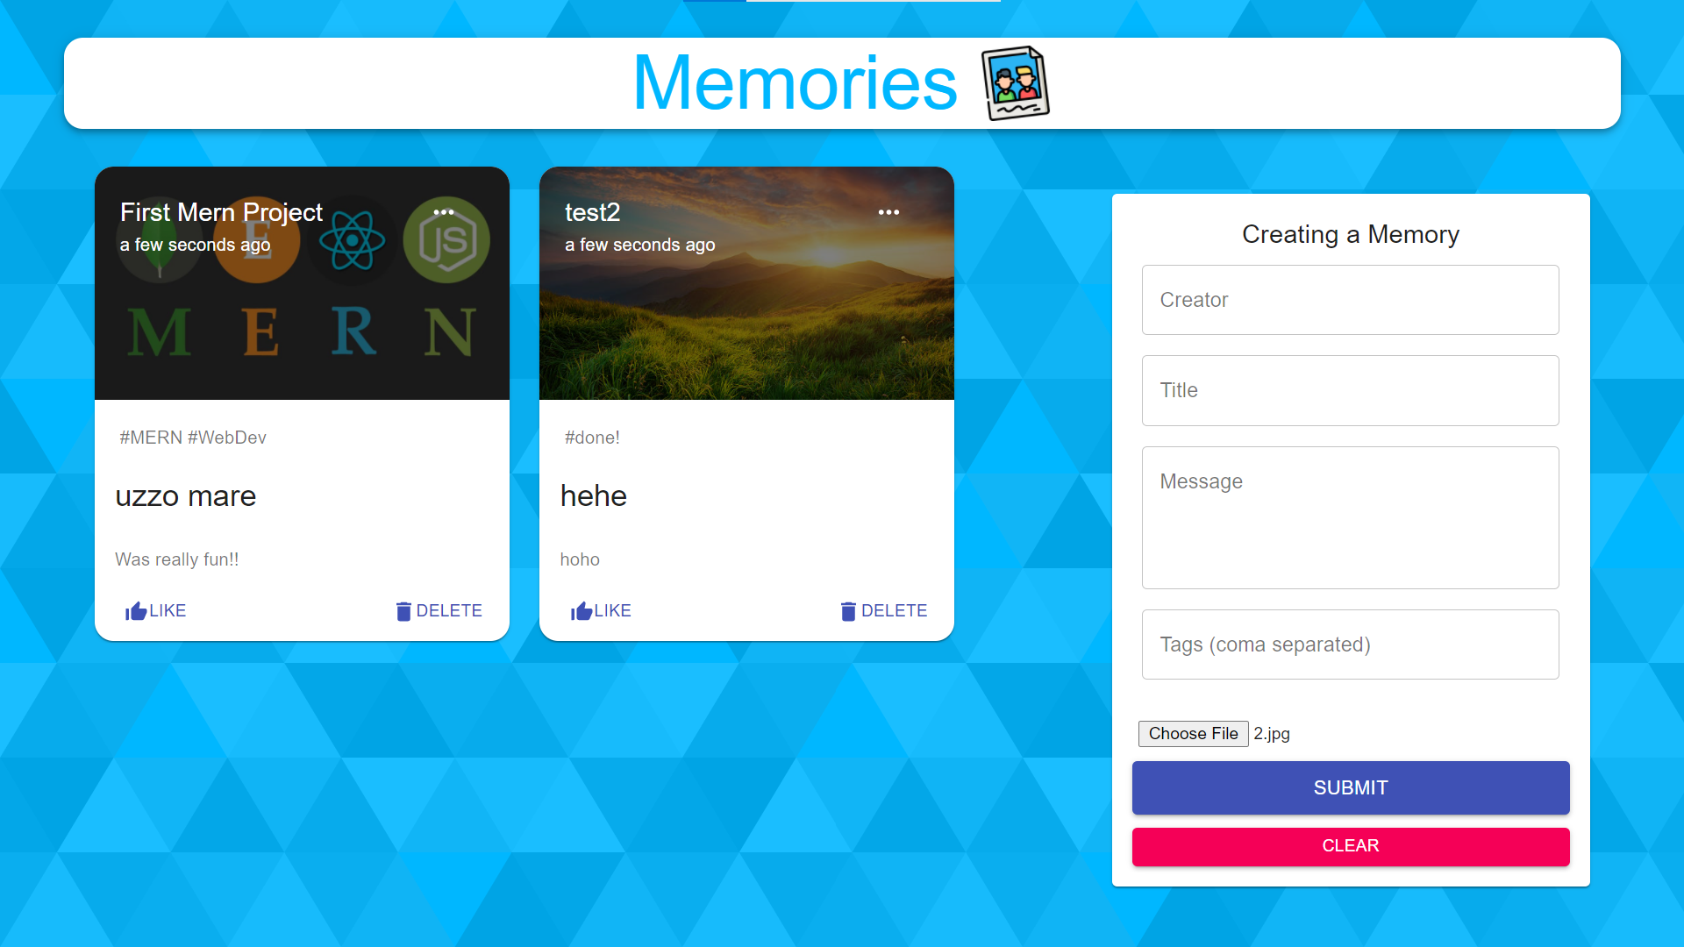Click the thumbs-up LIKE icon on first card

[138, 610]
